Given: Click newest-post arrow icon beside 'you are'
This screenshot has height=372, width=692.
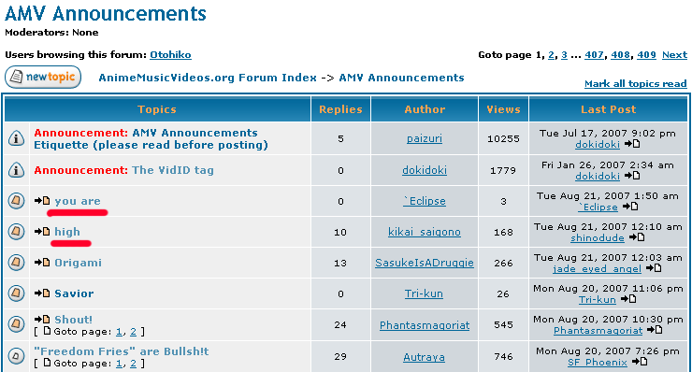Looking at the screenshot, I should [x=42, y=201].
